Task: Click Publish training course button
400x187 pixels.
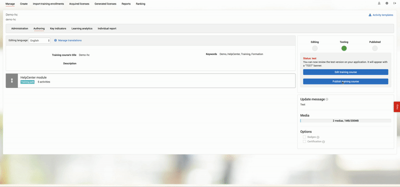Action: [x=345, y=81]
